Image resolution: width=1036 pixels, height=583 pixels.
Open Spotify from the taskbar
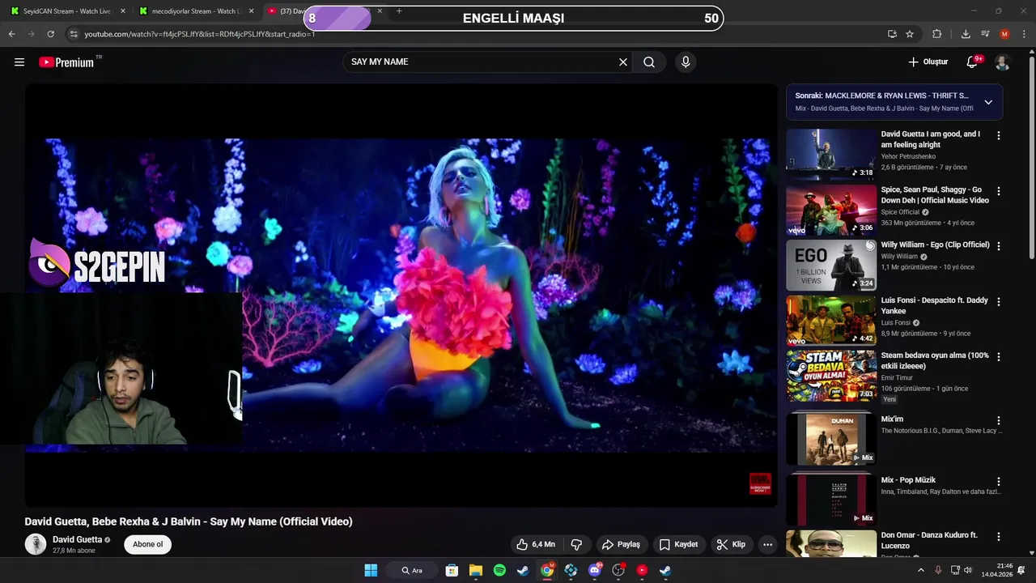(x=499, y=570)
